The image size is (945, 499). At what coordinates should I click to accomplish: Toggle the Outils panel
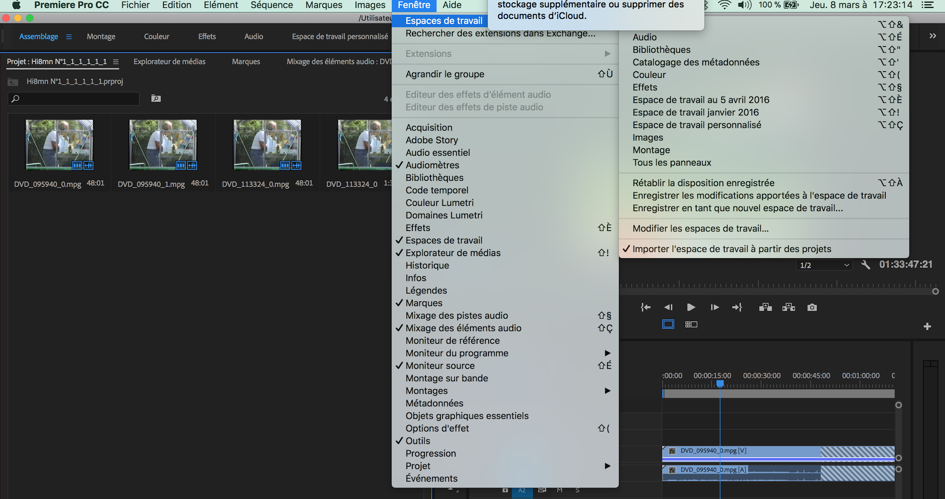(x=505, y=441)
